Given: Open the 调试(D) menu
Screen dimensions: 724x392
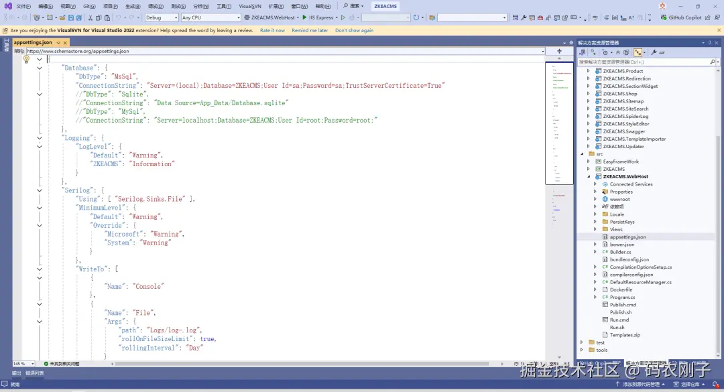Looking at the screenshot, I should [156, 6].
